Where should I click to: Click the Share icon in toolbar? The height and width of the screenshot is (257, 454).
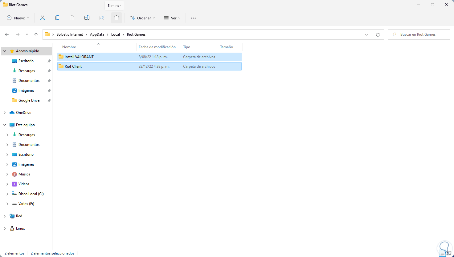point(102,18)
